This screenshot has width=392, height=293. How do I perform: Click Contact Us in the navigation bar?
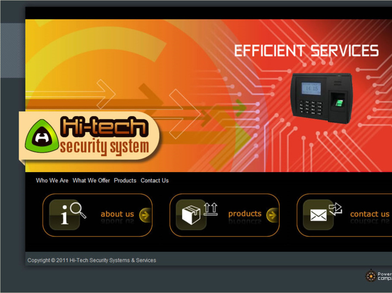(x=154, y=180)
